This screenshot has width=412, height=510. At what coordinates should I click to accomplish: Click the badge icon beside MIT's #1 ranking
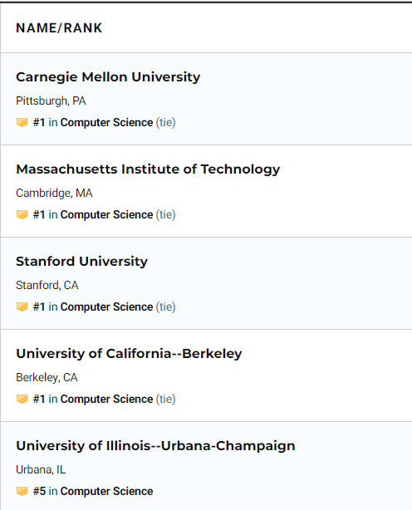[22, 214]
